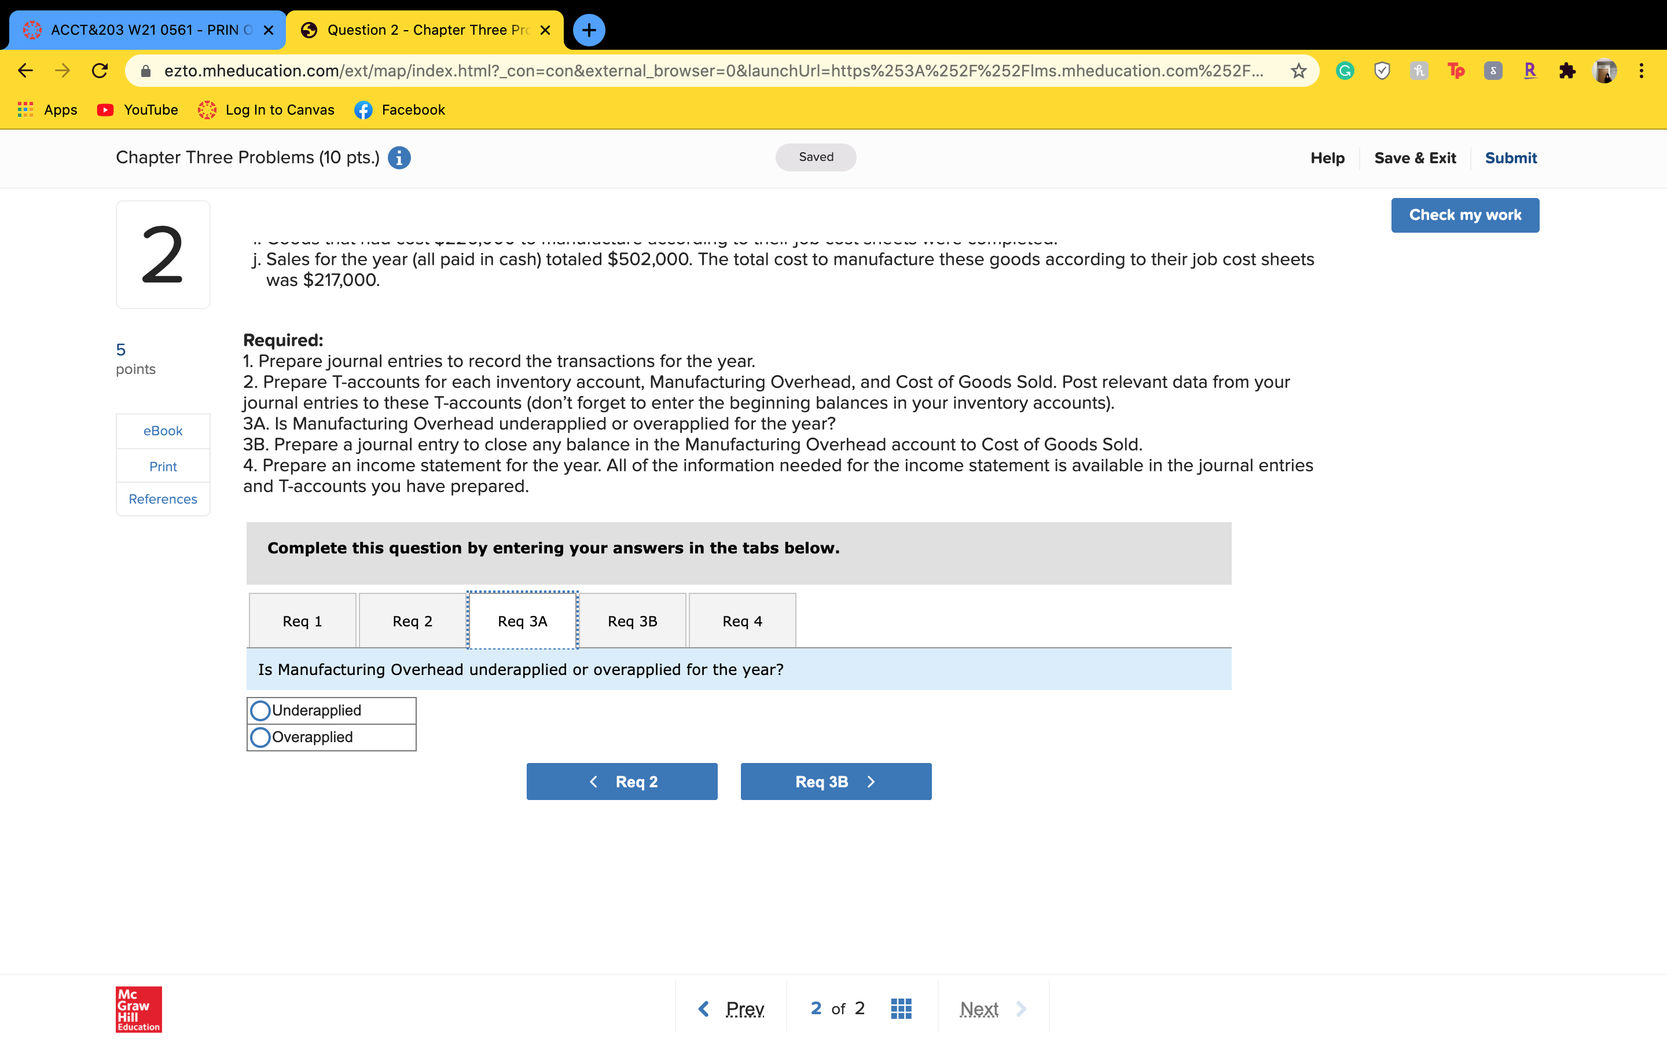The image size is (1667, 1042).
Task: Select the Overapplied radio button
Action: point(260,737)
